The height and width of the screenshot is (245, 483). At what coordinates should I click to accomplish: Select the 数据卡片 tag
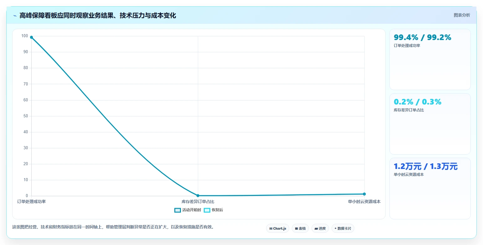[343, 228]
